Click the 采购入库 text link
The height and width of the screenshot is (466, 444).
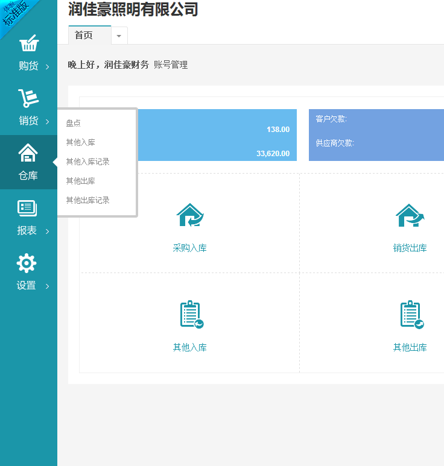click(190, 248)
